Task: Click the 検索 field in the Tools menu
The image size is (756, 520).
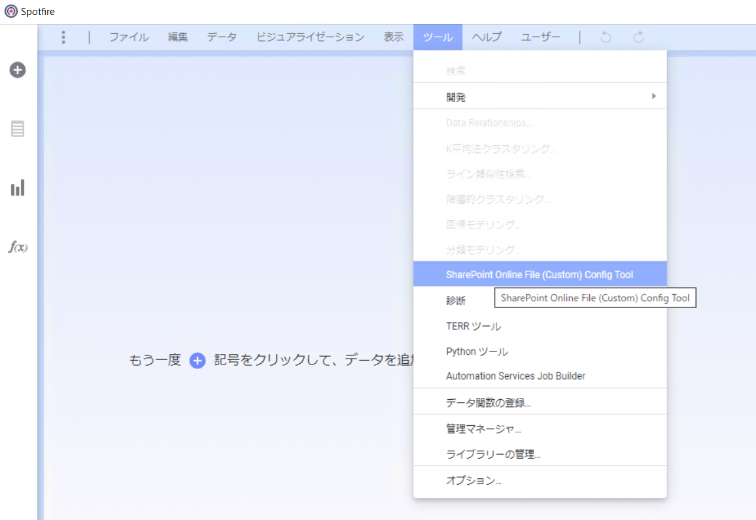Action: (540, 71)
